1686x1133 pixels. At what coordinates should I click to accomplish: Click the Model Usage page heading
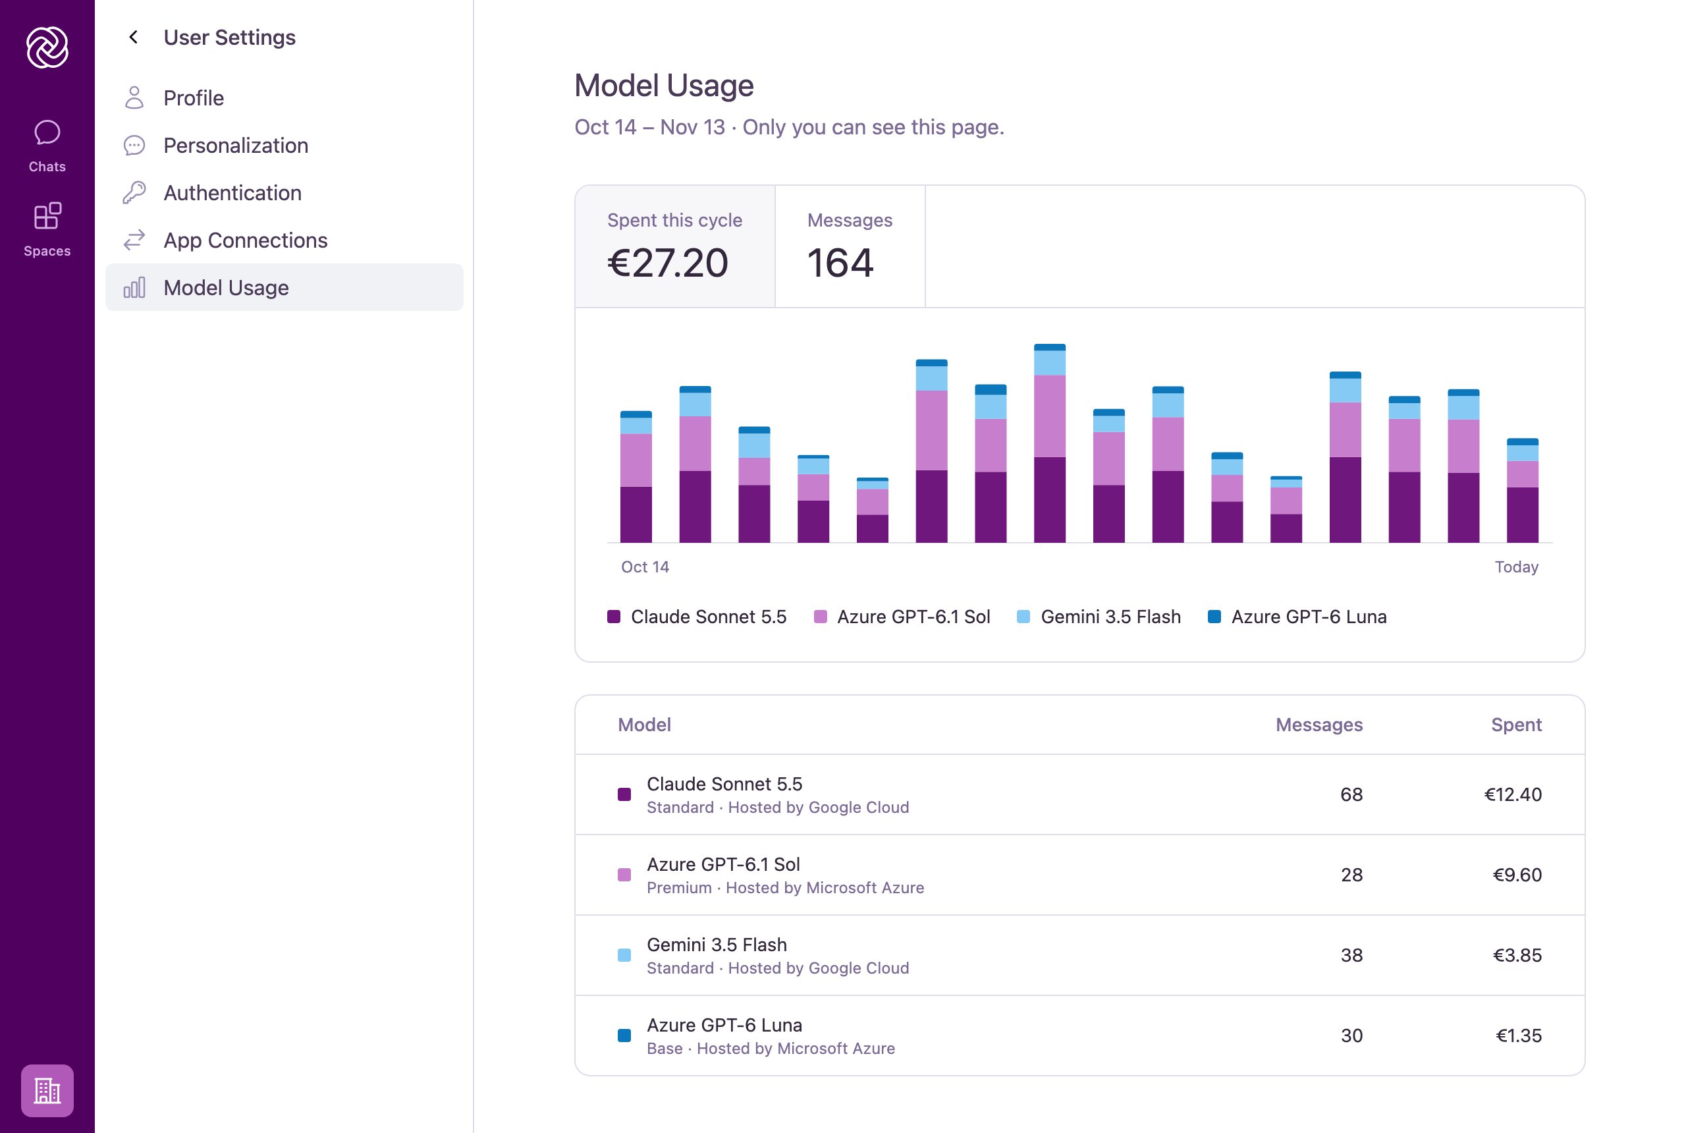point(664,85)
